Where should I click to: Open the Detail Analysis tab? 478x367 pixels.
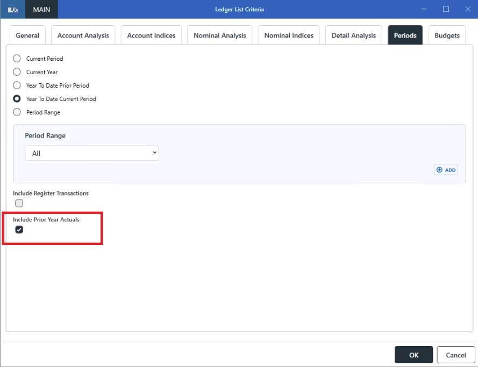coord(354,35)
